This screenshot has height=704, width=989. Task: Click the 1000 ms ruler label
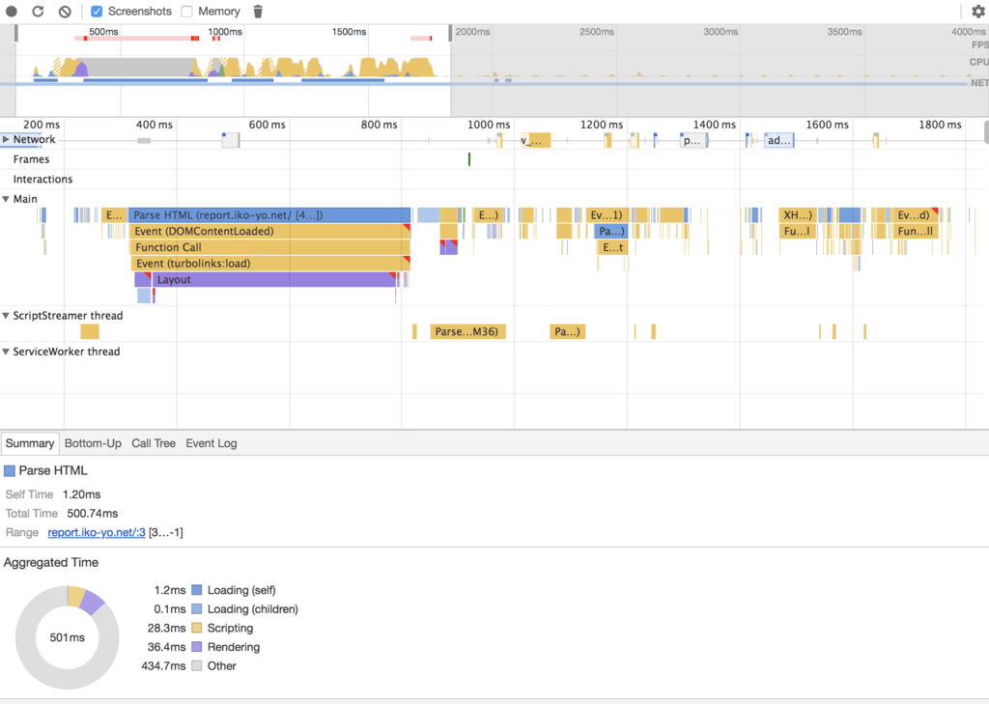489,125
